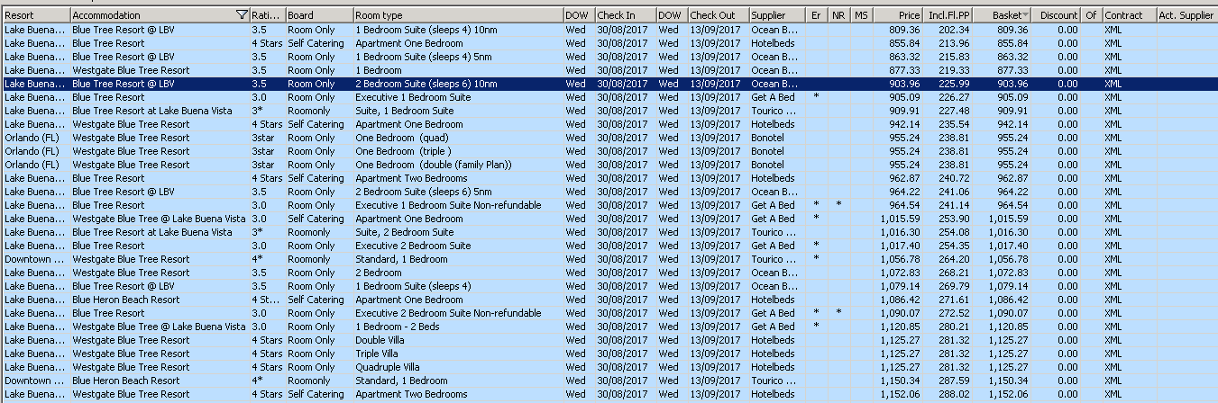Screen dimensions: 1218x403
Task: Click the price 855.84 cell
Action: click(x=898, y=43)
